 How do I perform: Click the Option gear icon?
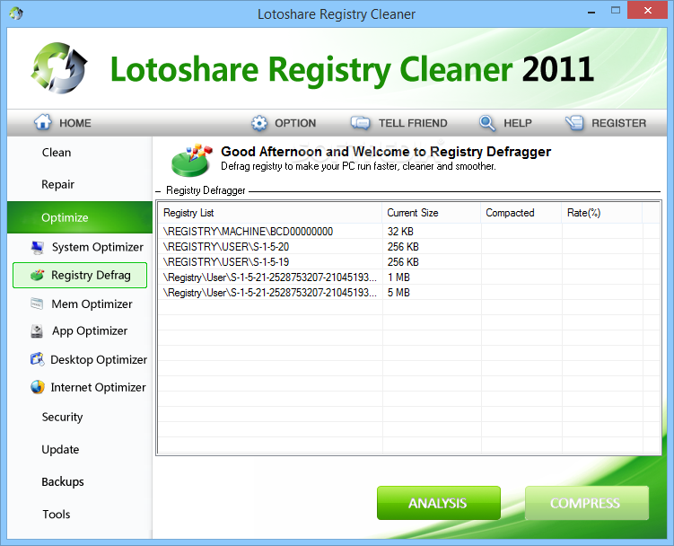(x=258, y=123)
